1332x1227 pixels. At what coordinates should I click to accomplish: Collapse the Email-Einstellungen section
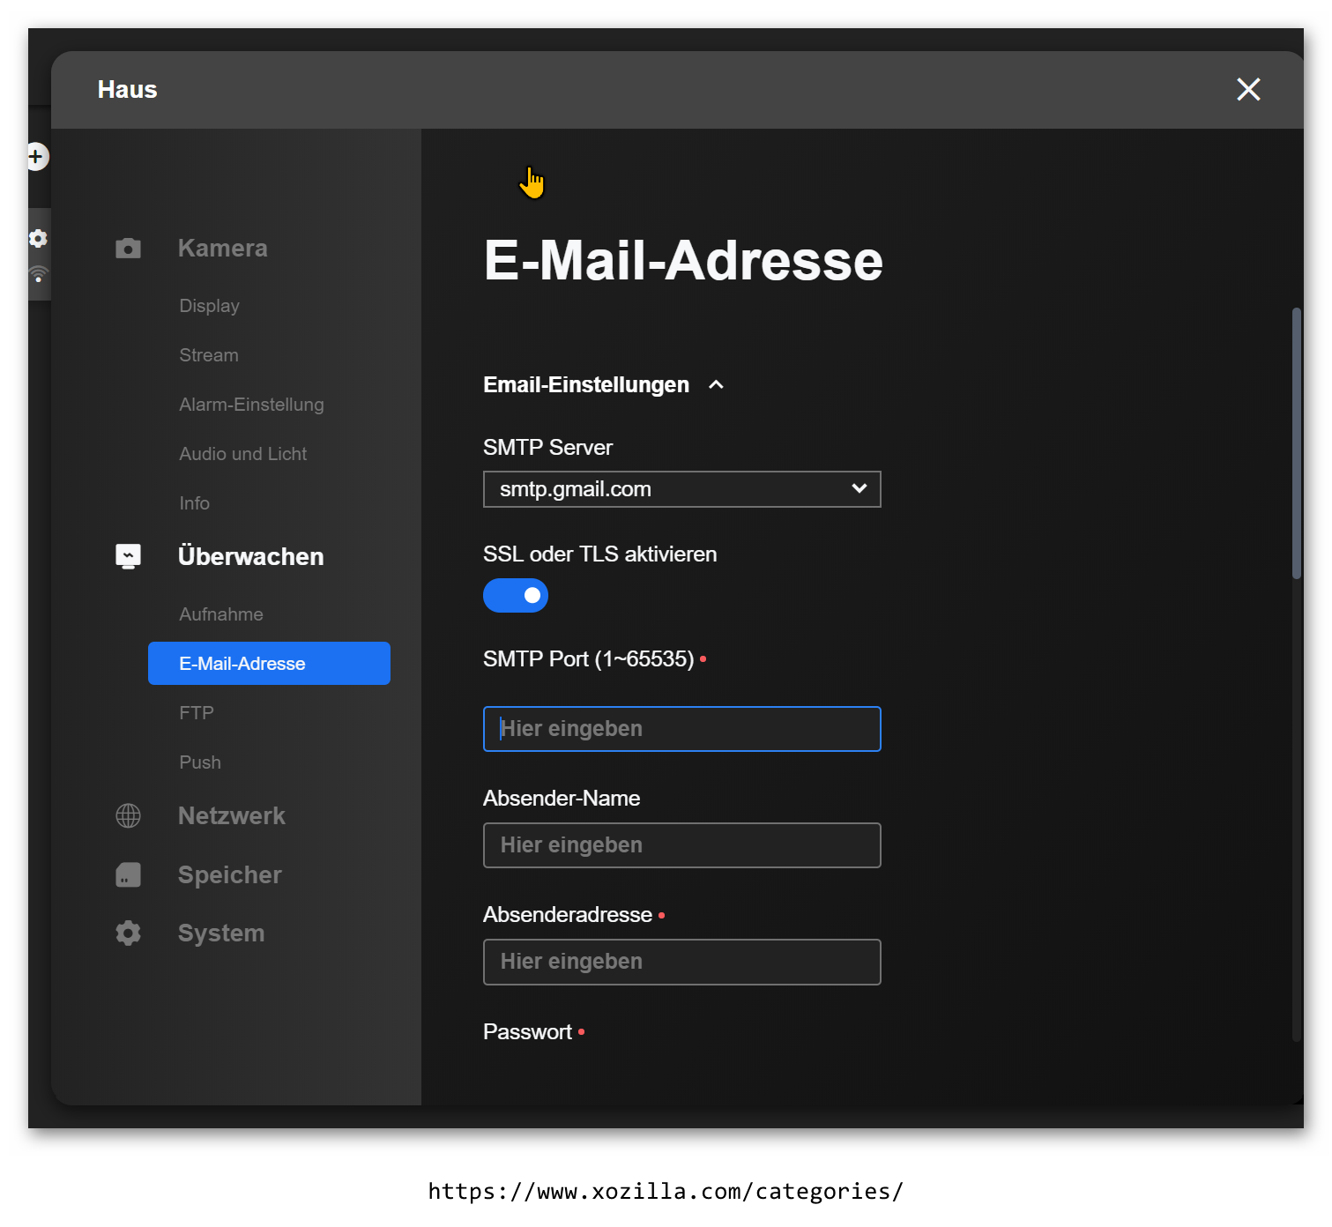click(x=716, y=385)
